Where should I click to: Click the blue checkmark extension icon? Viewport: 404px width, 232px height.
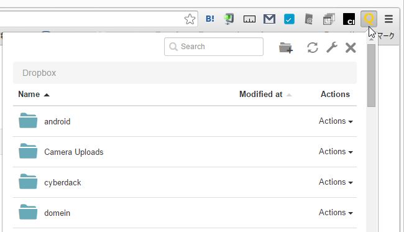[289, 19]
